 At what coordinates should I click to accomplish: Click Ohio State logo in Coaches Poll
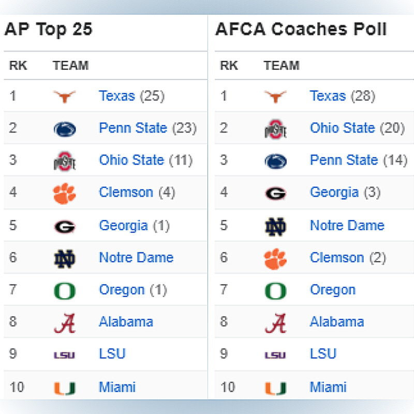coord(275,129)
